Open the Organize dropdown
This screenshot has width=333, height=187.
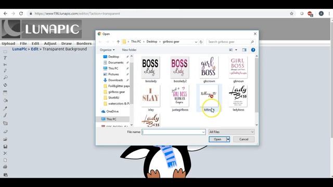[x=107, y=50]
